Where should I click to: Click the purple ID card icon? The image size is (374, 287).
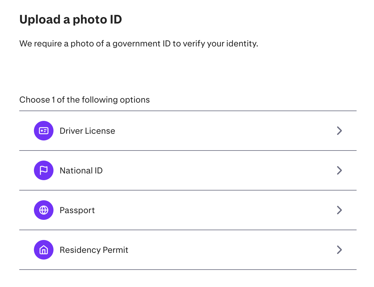point(44,131)
